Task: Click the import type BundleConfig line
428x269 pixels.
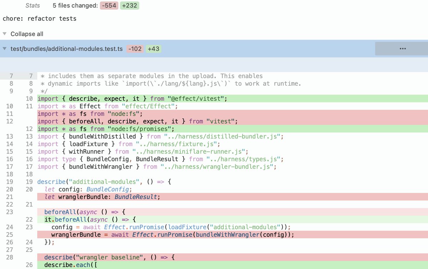Action: [x=233, y=159]
